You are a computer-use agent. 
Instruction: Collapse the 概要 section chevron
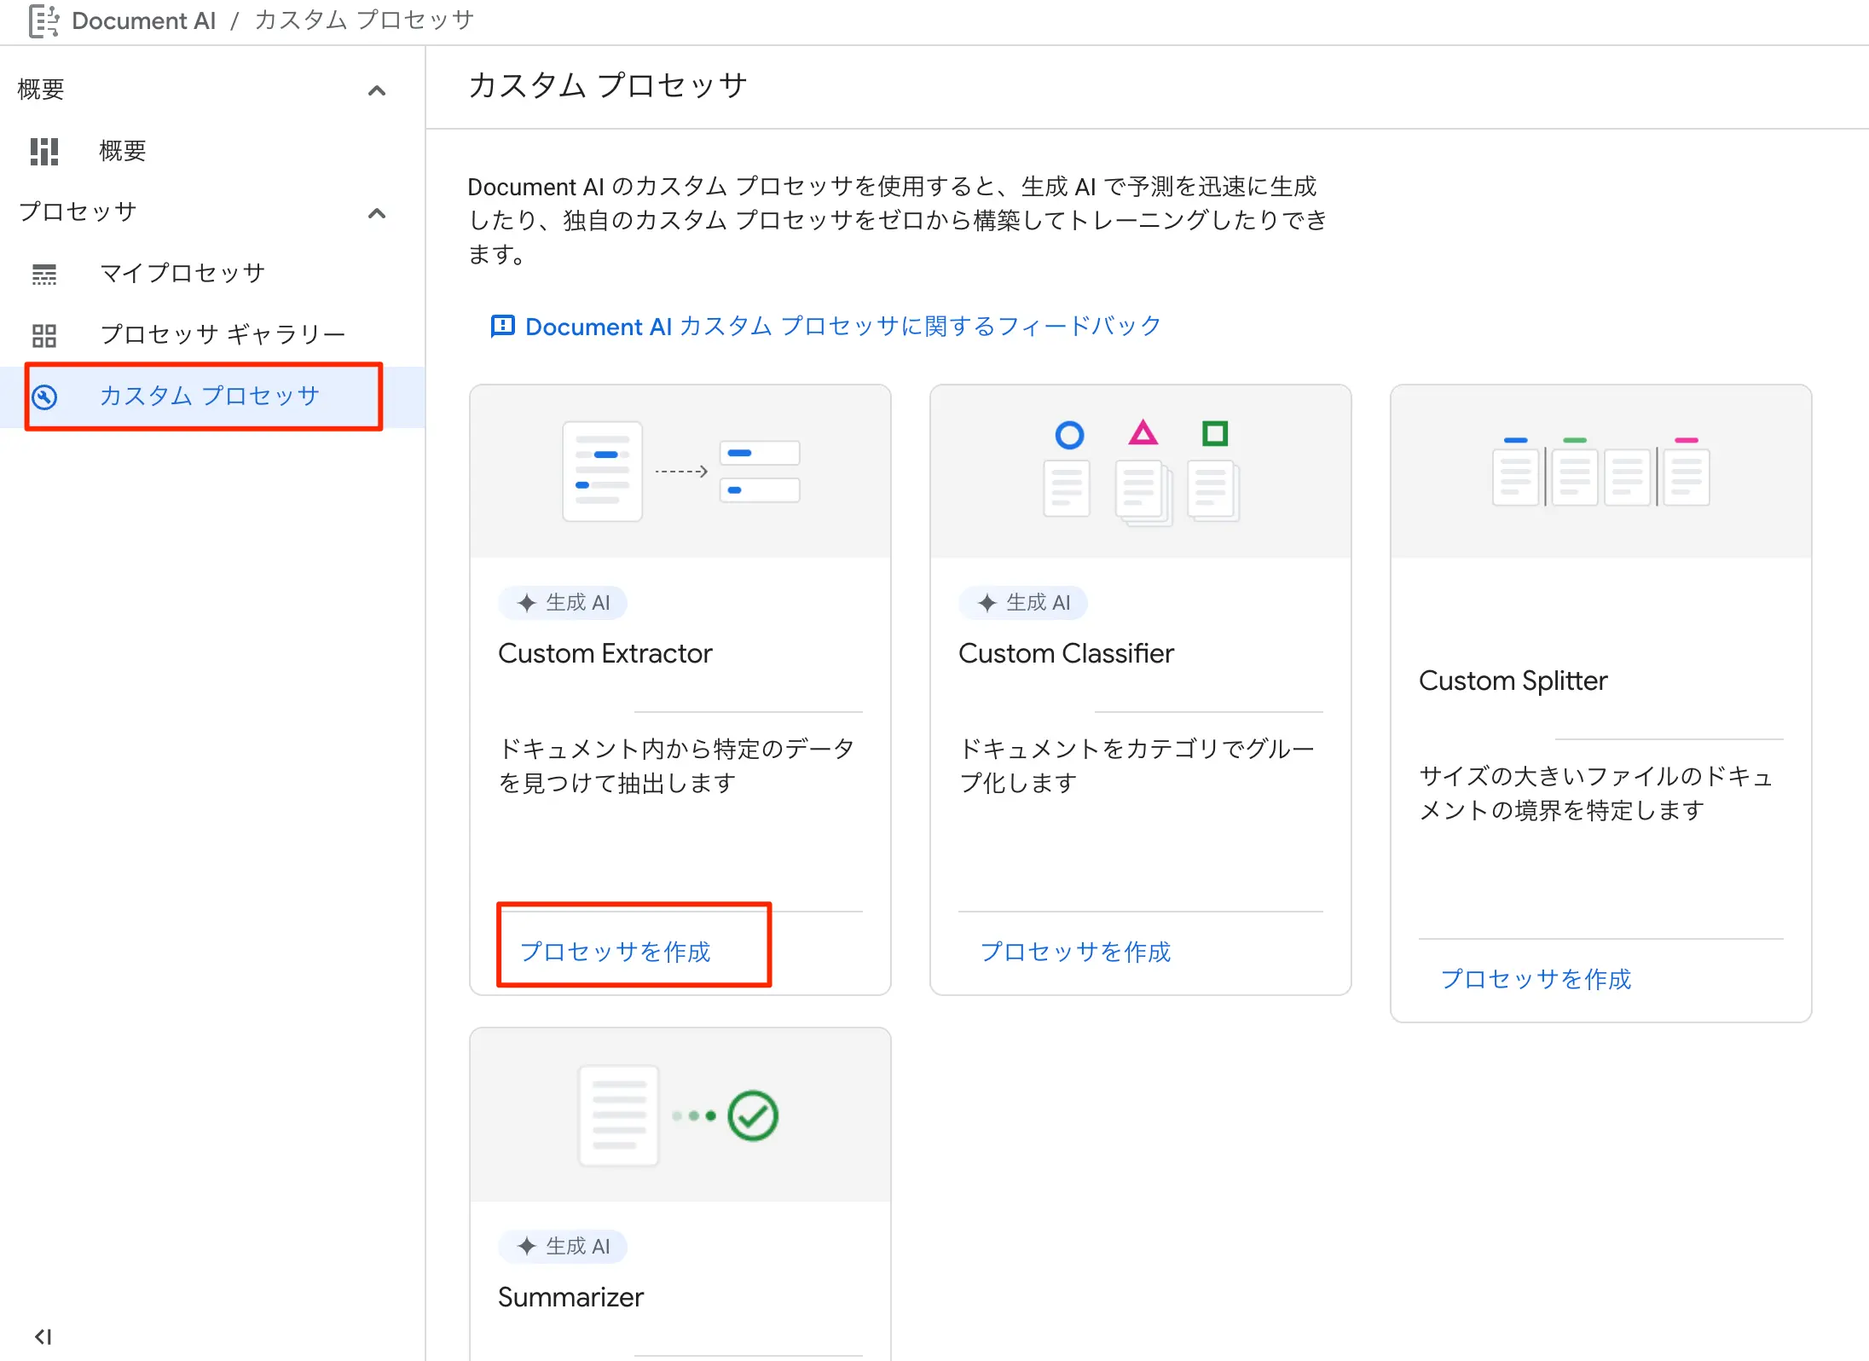(376, 90)
